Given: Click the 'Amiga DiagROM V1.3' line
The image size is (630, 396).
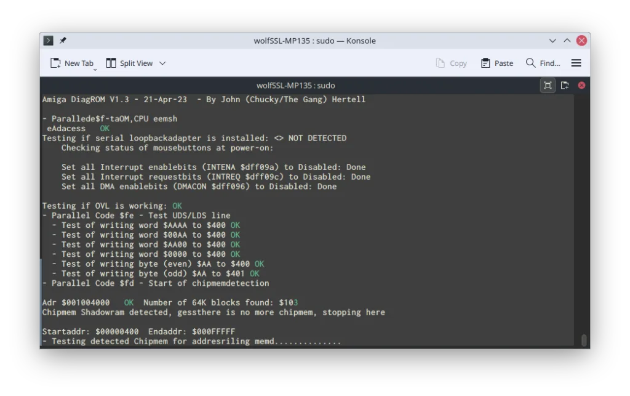Looking at the screenshot, I should pos(204,99).
